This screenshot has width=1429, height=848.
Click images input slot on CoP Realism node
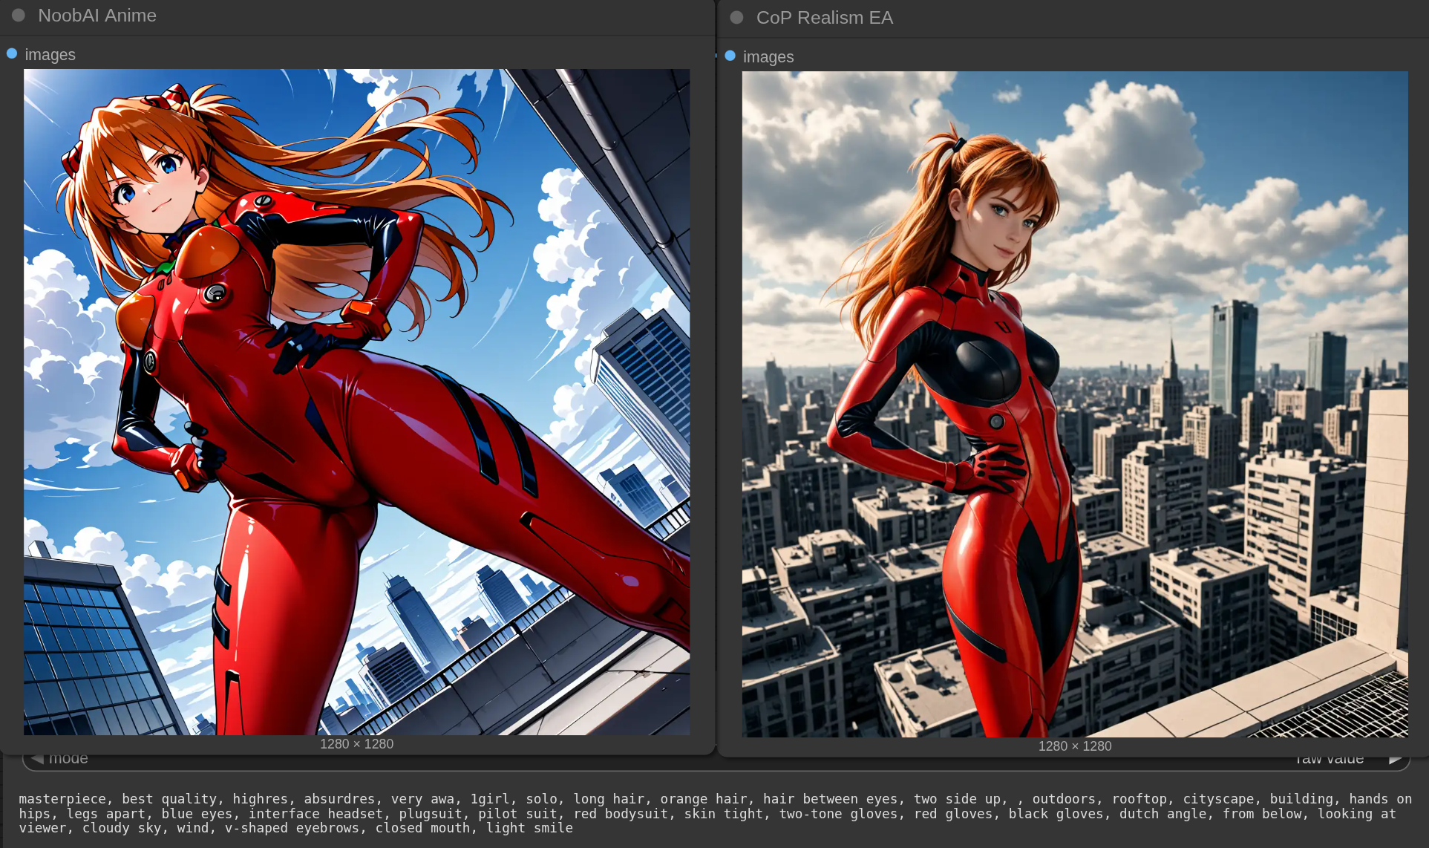coord(730,56)
